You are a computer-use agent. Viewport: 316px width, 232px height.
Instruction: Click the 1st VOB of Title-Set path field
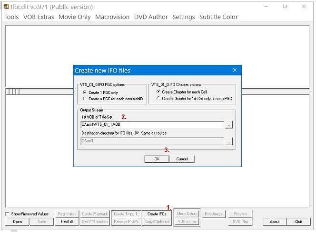[x=152, y=124]
